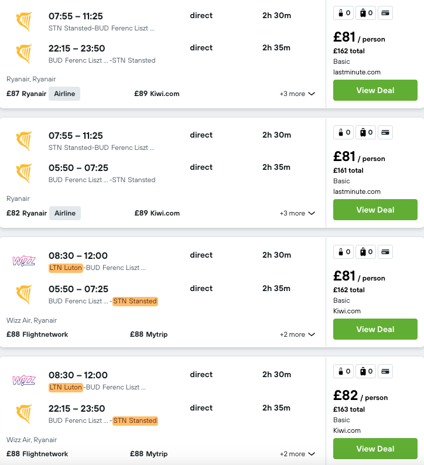
Task: Expand +3 more deals on £161 total flight
Action: [297, 213]
